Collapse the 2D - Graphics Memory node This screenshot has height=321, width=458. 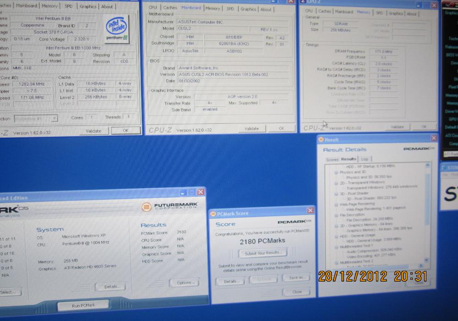[336, 226]
